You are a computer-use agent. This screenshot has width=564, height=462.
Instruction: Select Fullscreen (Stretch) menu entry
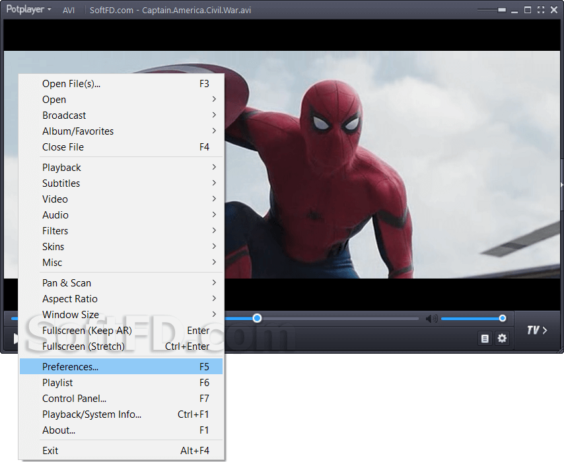(x=122, y=346)
